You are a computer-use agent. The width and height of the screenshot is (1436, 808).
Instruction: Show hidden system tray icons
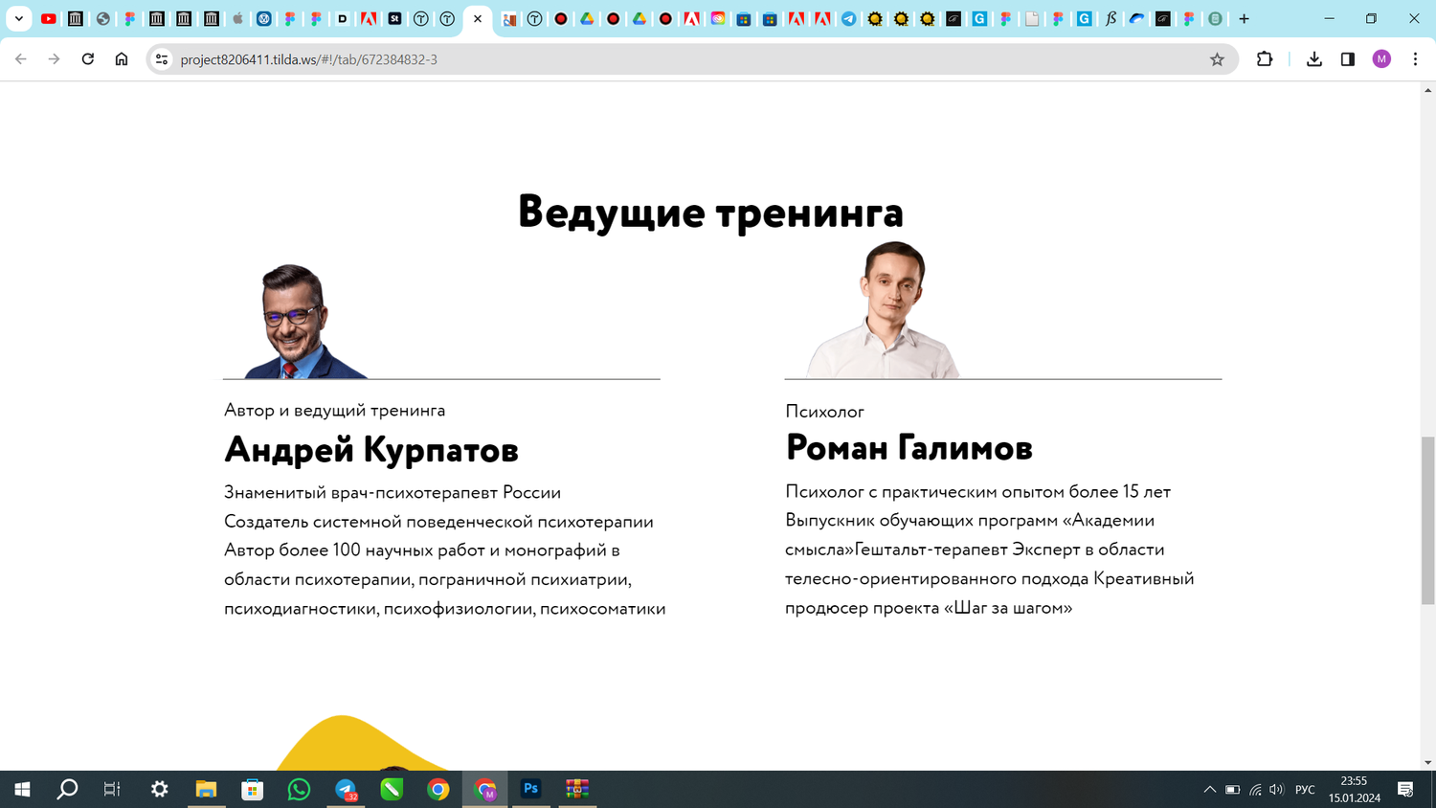1209,790
